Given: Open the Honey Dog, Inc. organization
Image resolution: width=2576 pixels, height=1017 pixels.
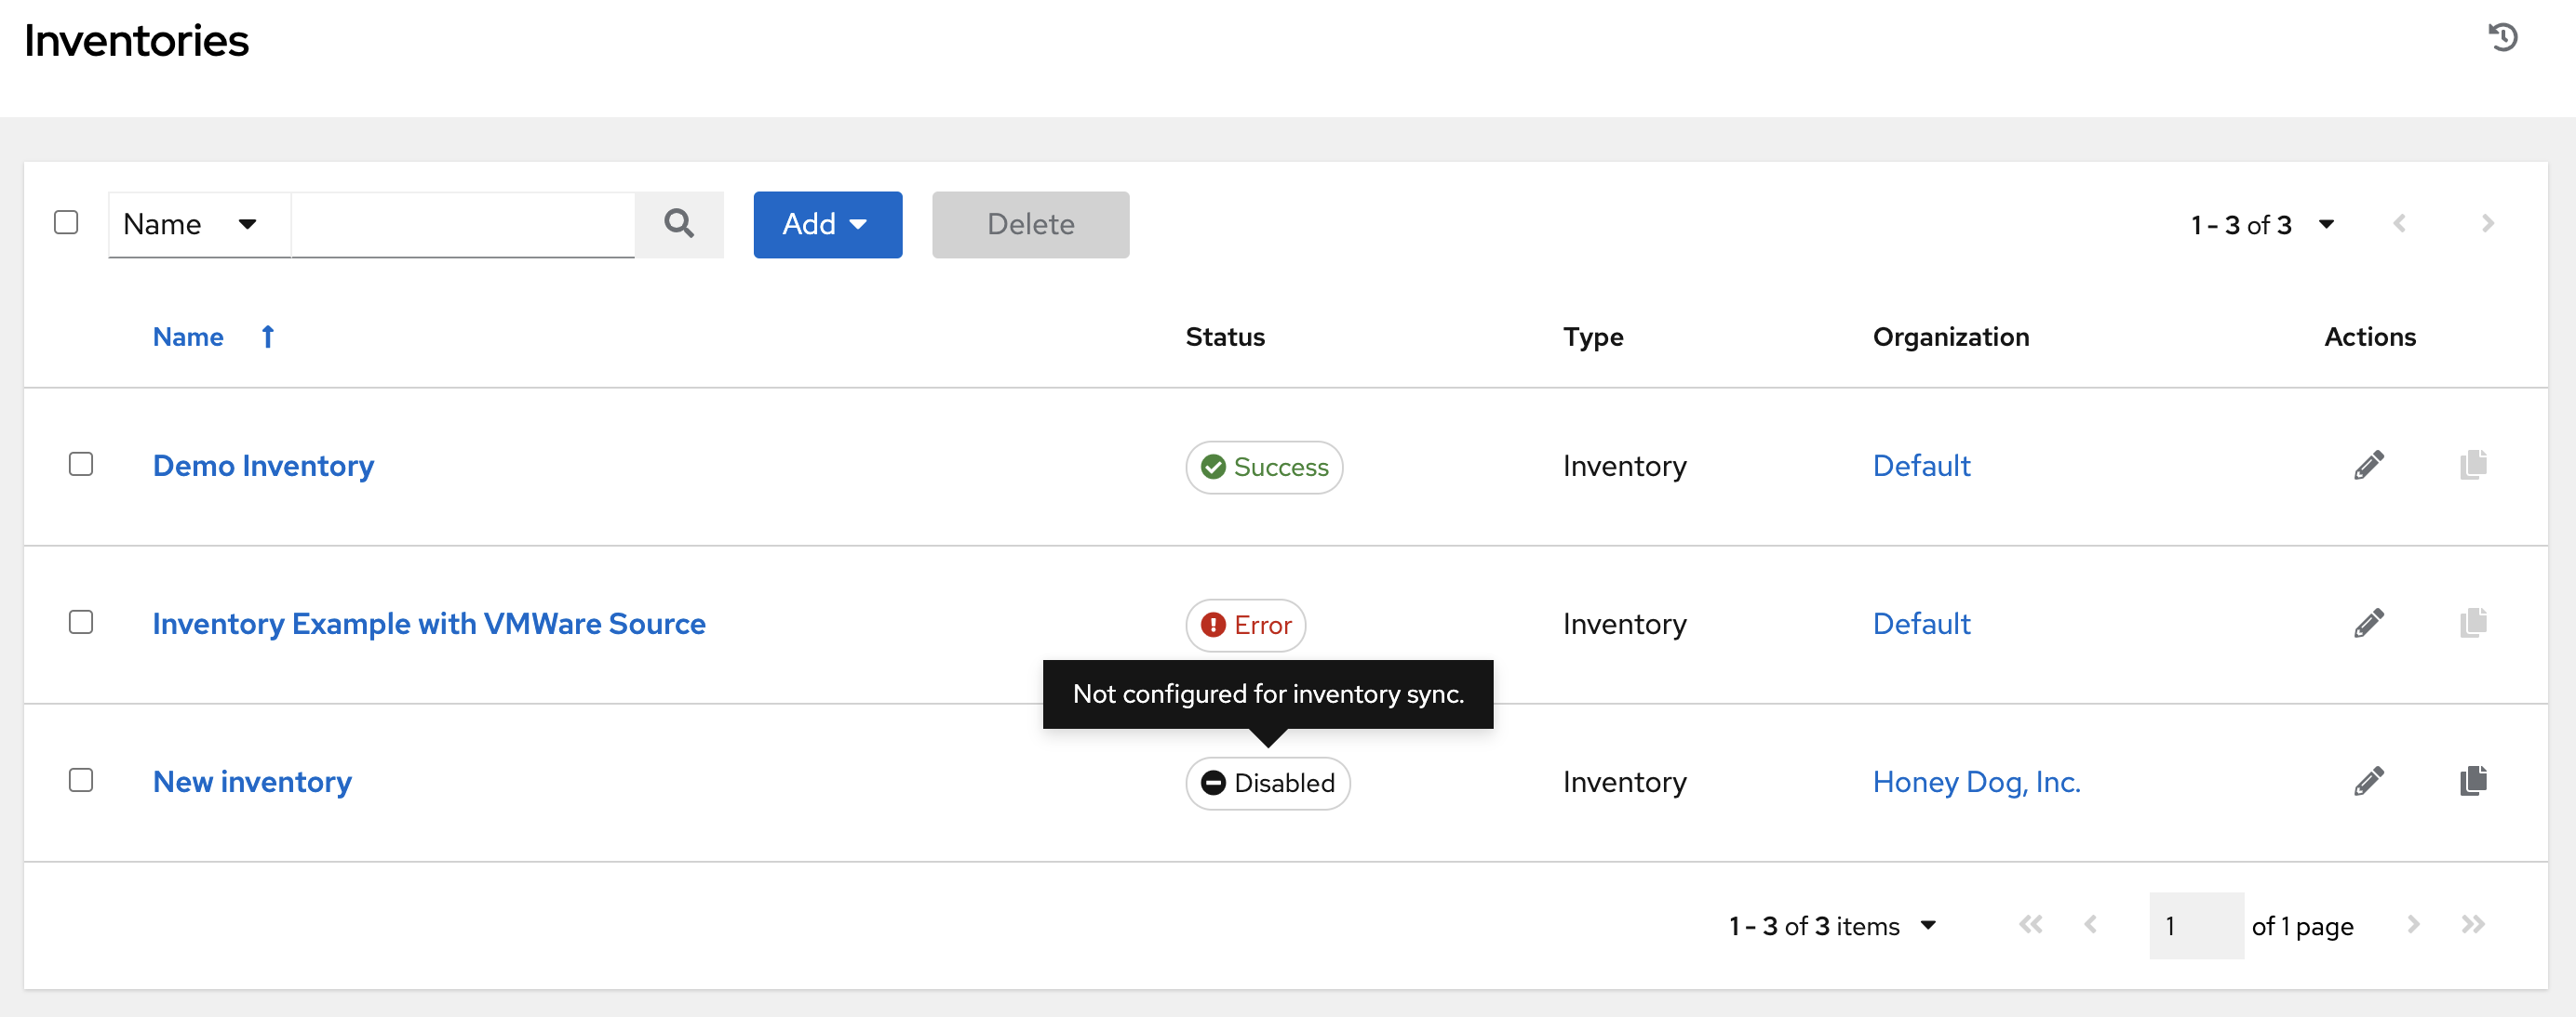Looking at the screenshot, I should coord(1975,781).
